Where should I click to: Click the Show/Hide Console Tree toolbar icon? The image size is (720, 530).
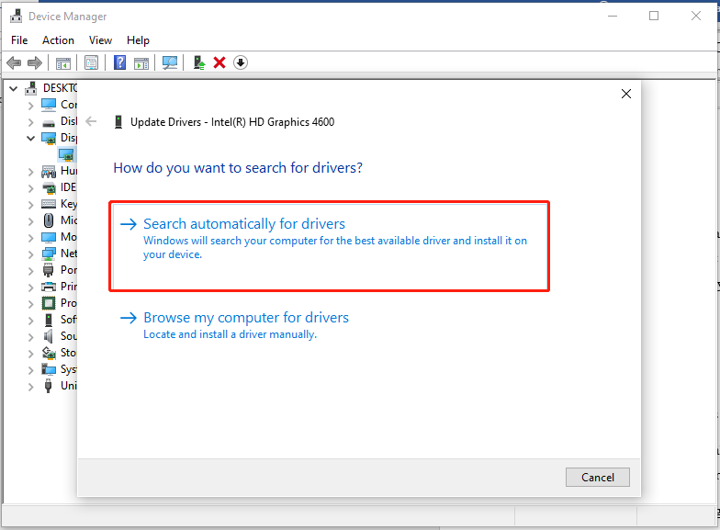63,62
